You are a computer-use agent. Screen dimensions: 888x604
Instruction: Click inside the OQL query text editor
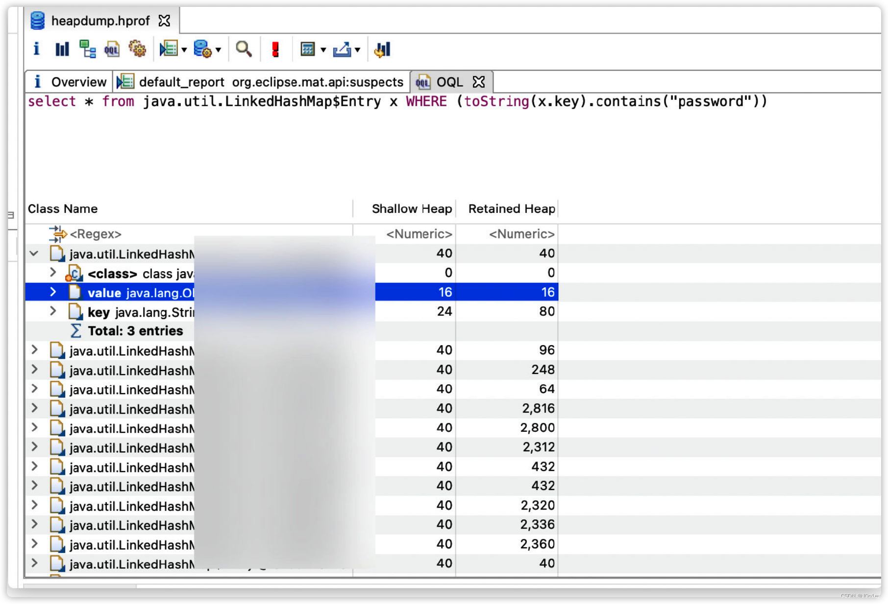pos(453,147)
